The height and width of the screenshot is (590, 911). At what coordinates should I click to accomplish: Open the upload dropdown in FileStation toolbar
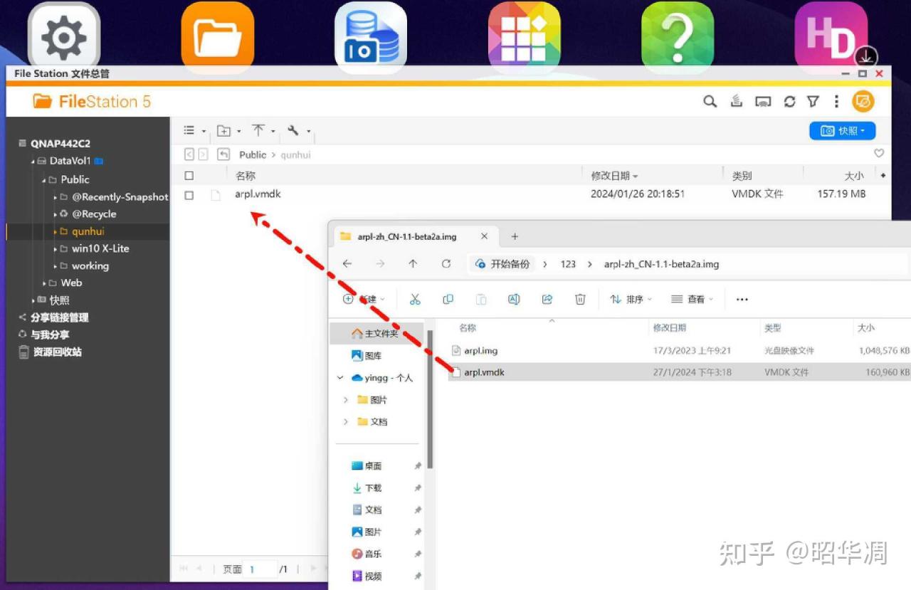pos(263,131)
